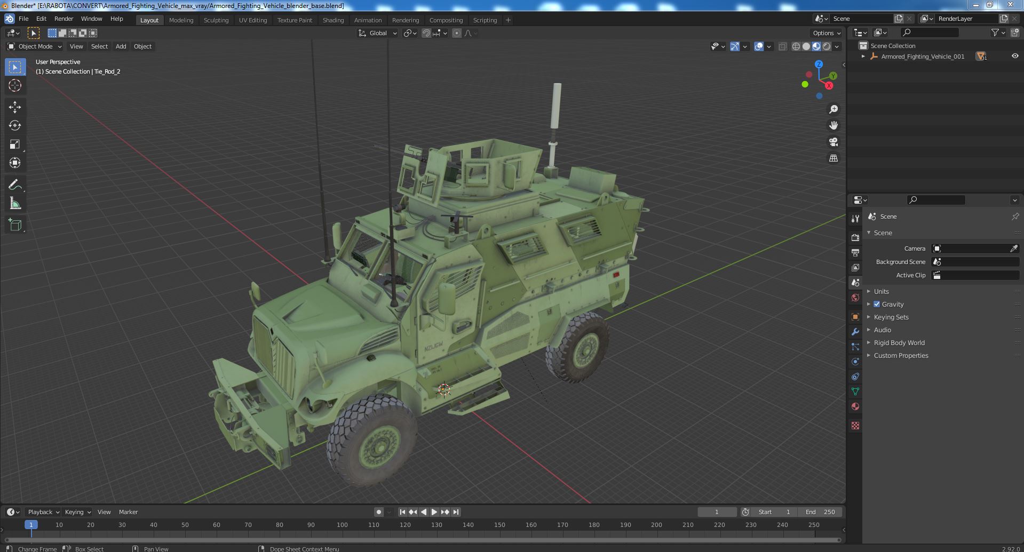This screenshot has width=1024, height=552.
Task: Toggle snapping magnet in header
Action: (x=426, y=33)
